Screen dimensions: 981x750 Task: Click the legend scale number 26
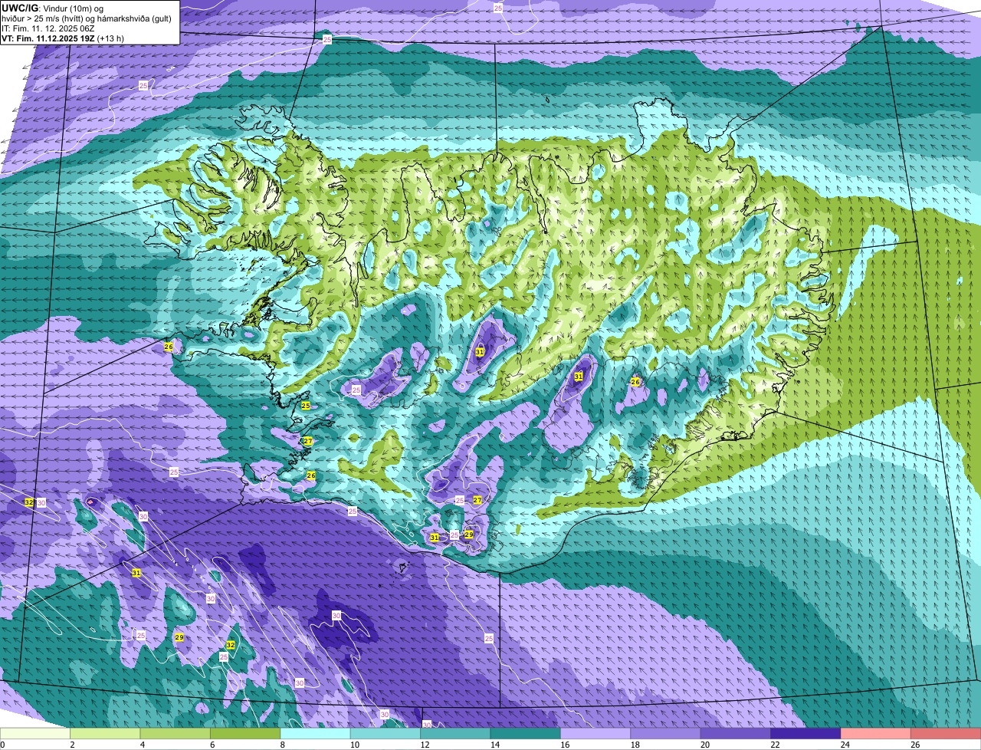pyautogui.click(x=914, y=745)
